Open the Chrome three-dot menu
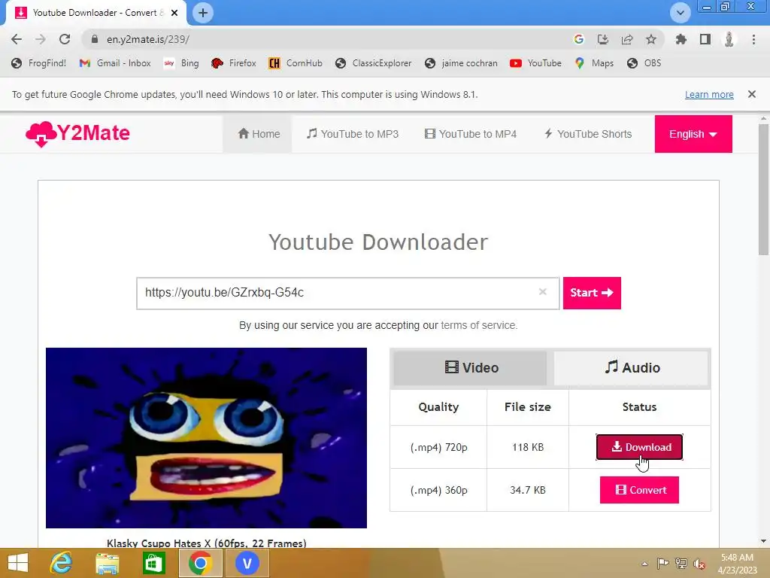This screenshot has width=770, height=578. click(753, 39)
